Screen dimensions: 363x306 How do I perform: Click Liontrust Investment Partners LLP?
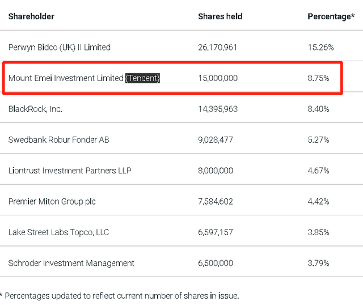[x=70, y=171]
